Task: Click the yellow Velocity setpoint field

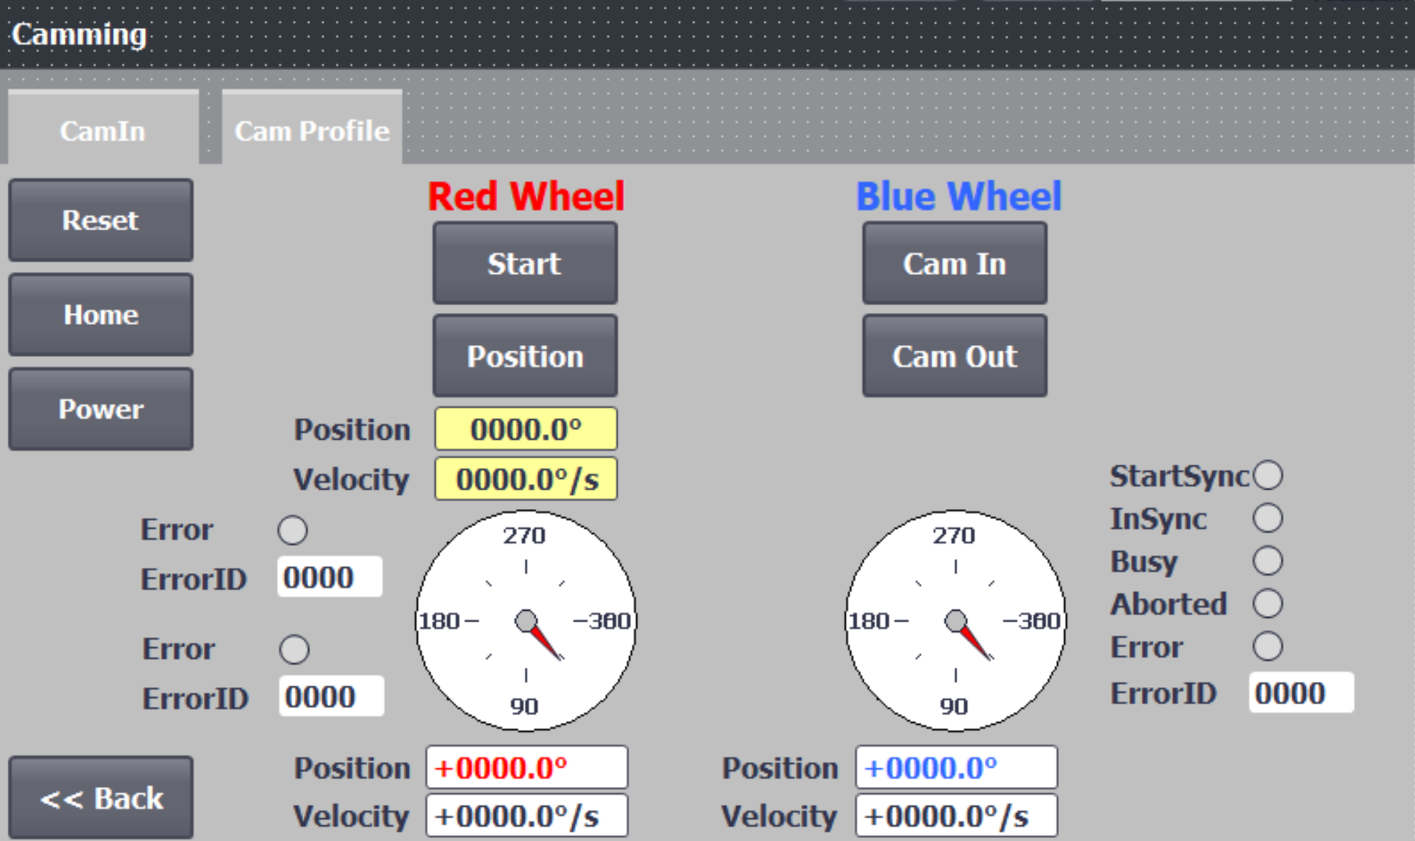Action: tap(526, 479)
